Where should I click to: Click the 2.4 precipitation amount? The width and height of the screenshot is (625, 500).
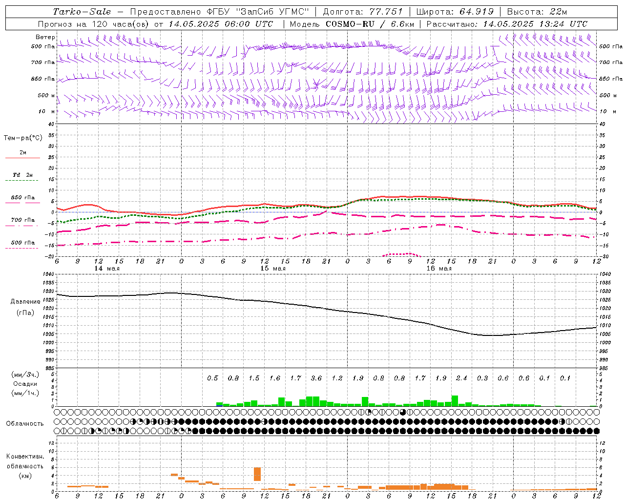(x=461, y=378)
